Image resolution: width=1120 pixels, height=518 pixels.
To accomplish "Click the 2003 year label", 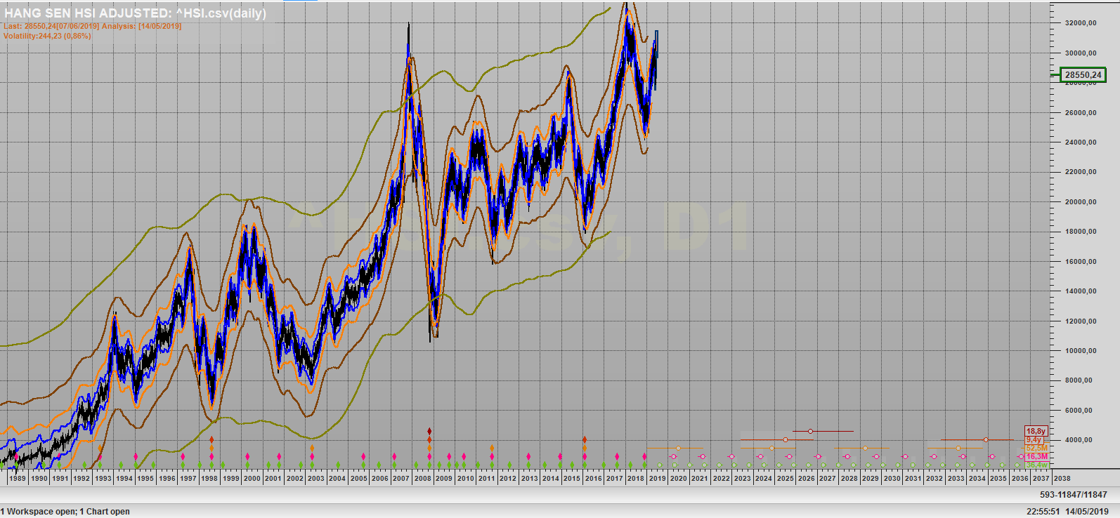I will [316, 478].
